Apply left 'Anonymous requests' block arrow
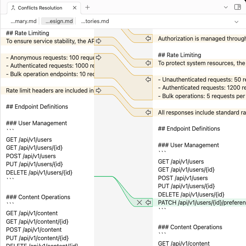This screenshot has height=246, width=246. click(98, 57)
